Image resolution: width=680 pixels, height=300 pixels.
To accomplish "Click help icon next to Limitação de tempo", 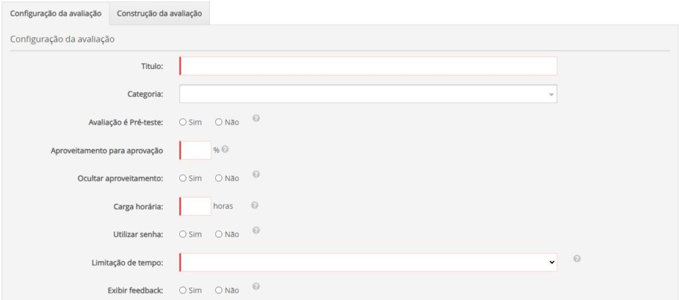I will tap(576, 259).
